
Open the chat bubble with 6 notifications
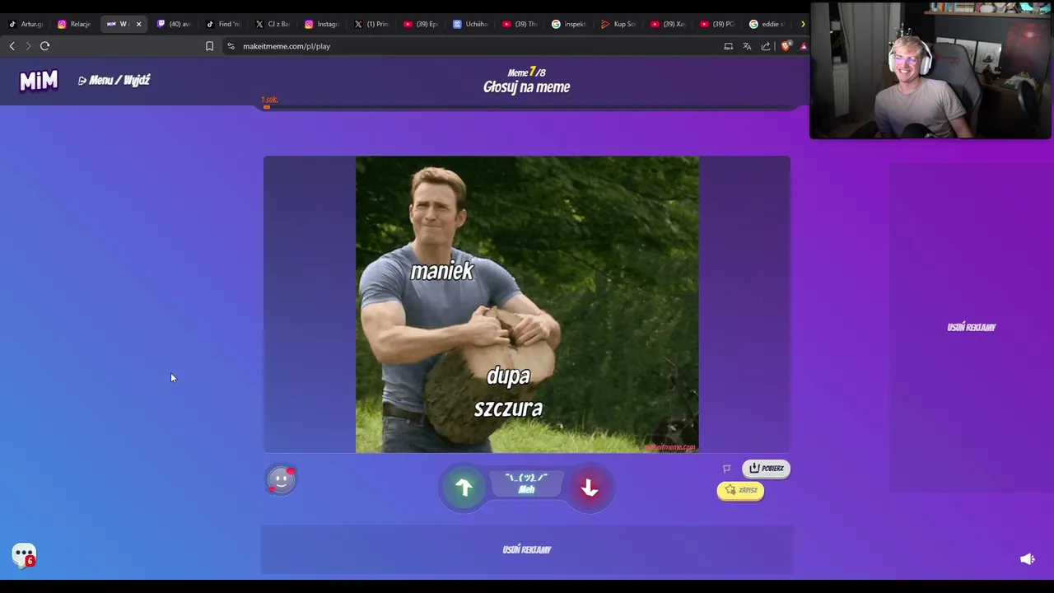pyautogui.click(x=24, y=555)
